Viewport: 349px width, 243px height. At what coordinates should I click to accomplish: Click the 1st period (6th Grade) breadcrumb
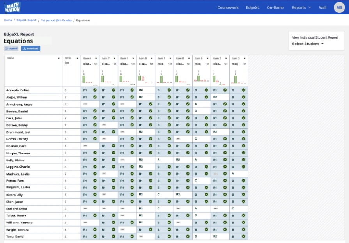tap(56, 20)
